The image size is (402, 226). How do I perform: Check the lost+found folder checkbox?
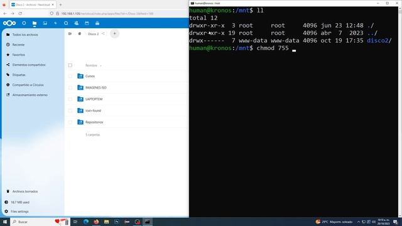[x=70, y=110]
